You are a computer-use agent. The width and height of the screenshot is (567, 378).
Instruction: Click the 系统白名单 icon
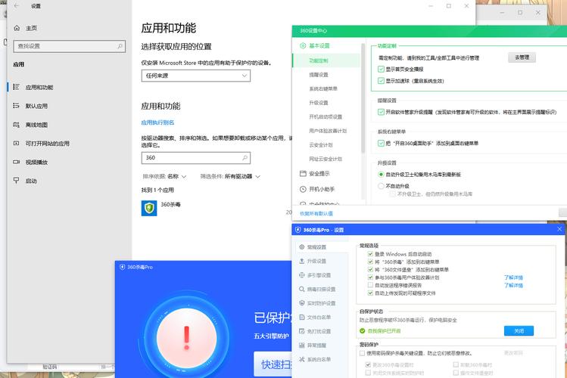point(301,359)
